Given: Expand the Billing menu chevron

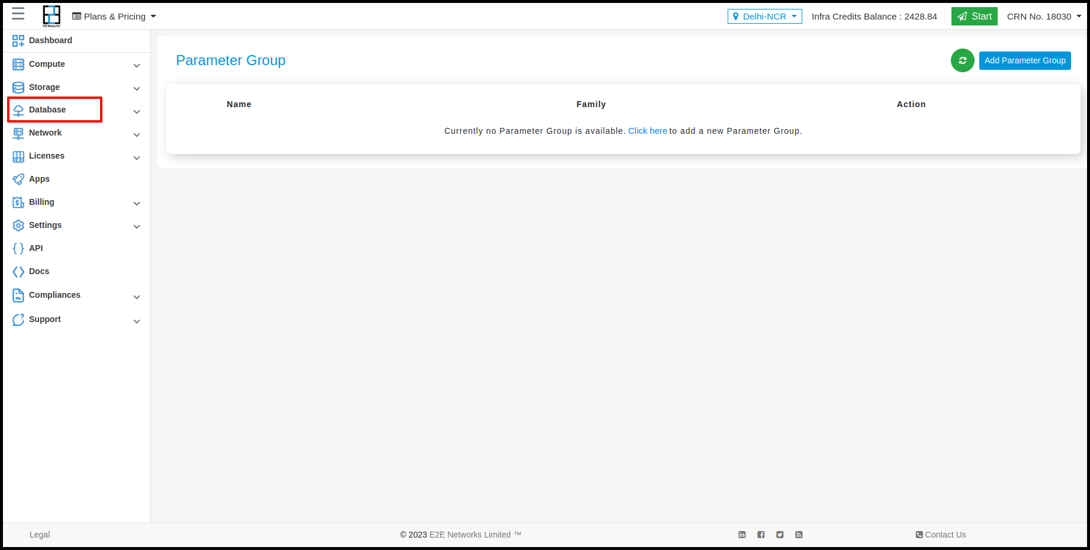Looking at the screenshot, I should click(137, 204).
